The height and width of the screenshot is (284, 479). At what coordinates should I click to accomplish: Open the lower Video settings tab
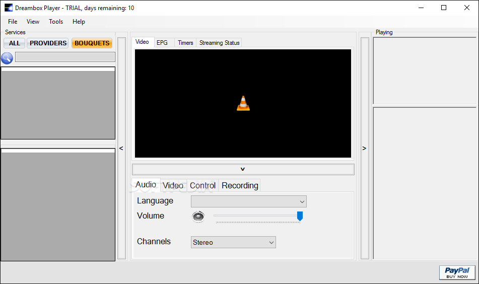coord(173,186)
